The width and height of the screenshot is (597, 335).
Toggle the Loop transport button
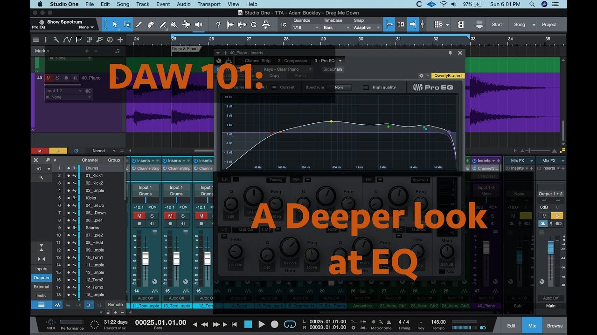[x=290, y=324]
